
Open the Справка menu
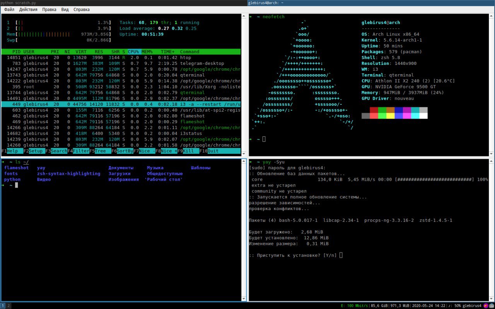pos(82,9)
